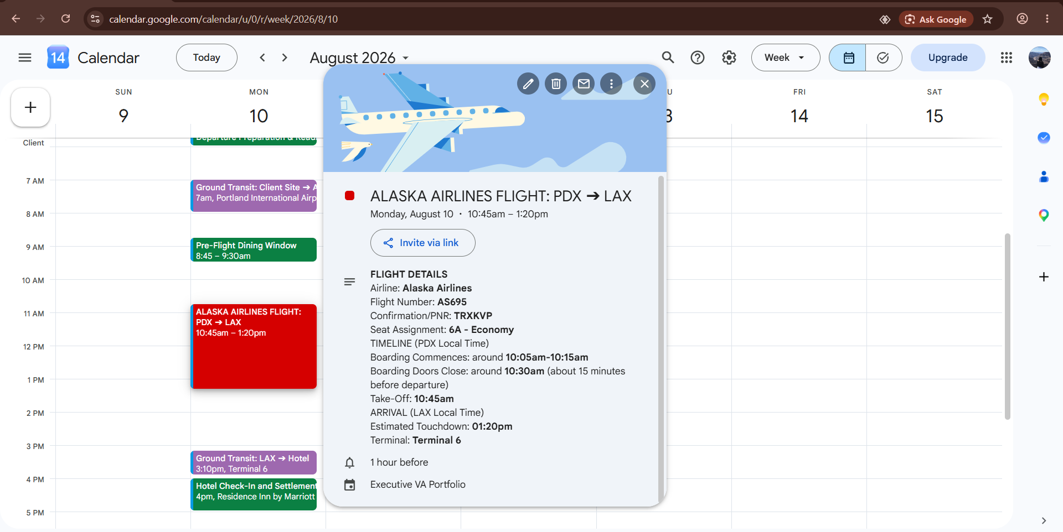Open the main menu hamburger icon
1063x532 pixels.
pos(25,58)
